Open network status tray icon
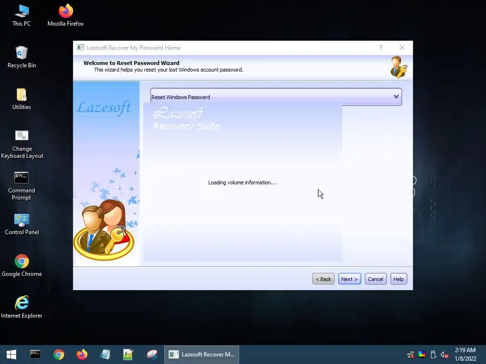Image resolution: width=486 pixels, height=364 pixels. pyautogui.click(x=411, y=355)
